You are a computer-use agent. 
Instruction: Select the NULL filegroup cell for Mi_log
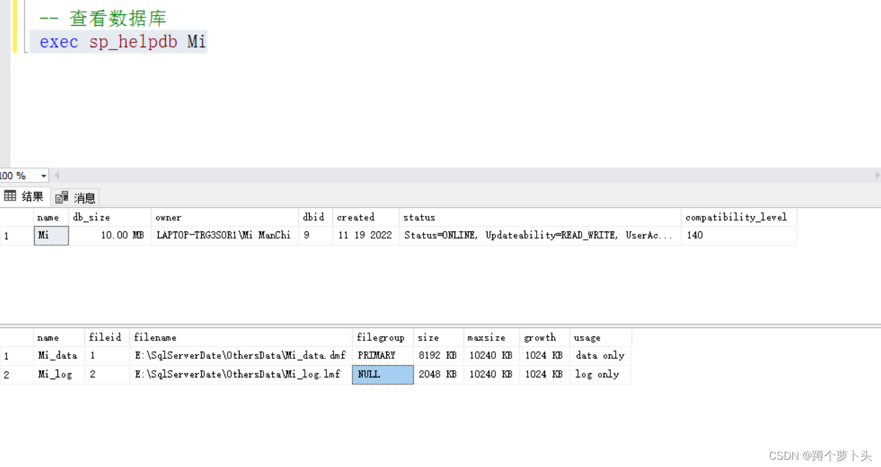pyautogui.click(x=382, y=374)
